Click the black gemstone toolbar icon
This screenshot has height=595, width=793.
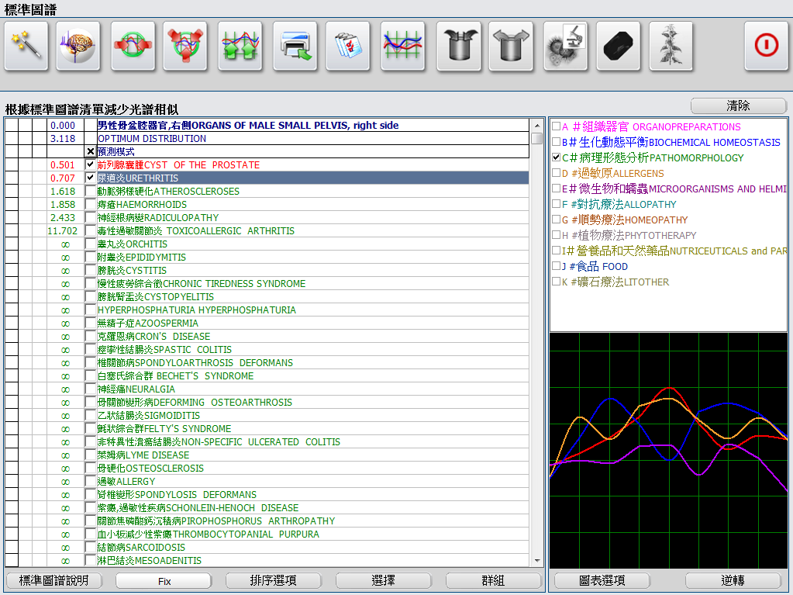(x=618, y=46)
